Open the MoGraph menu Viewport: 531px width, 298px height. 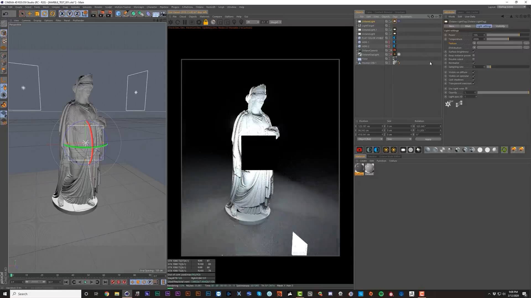click(x=139, y=7)
